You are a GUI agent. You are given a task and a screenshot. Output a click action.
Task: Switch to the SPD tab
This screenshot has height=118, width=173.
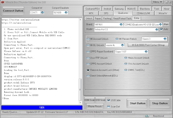[106, 13]
